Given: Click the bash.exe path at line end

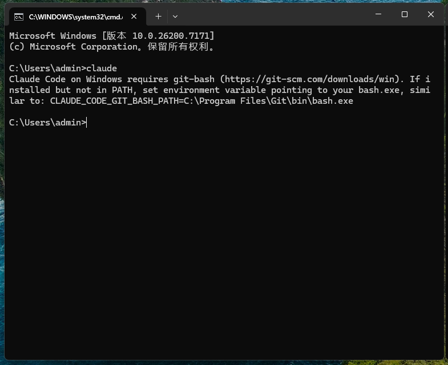Looking at the screenshot, I should (x=333, y=101).
